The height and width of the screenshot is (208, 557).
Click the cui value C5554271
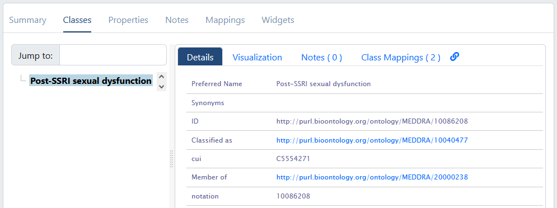tap(293, 159)
